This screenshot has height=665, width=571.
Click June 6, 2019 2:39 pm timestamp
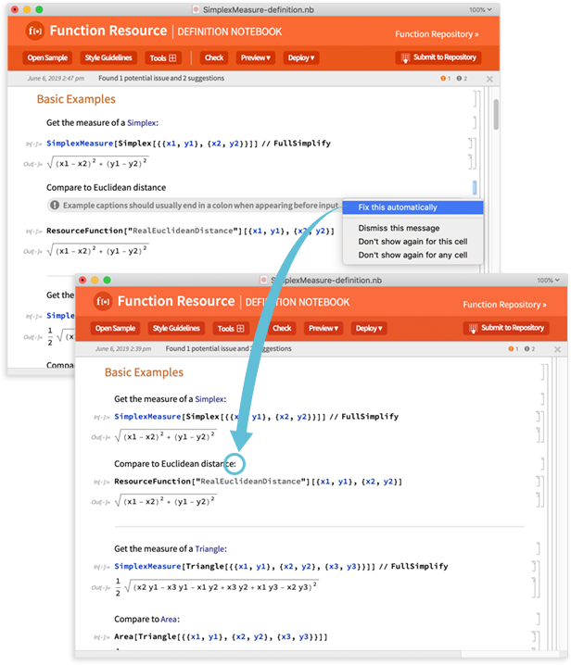[123, 348]
